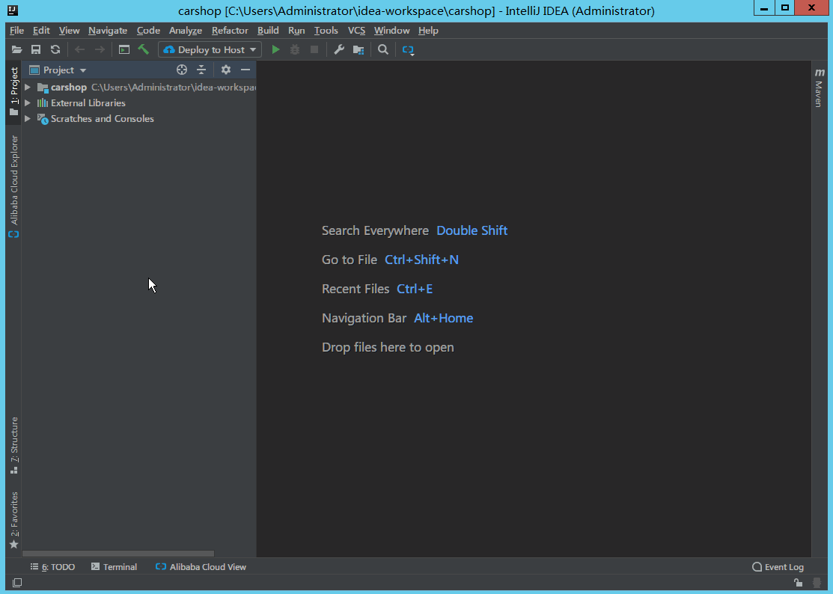Screen dimensions: 833x594
Task: Open the Deploy to Host dropdown
Action: [x=210, y=49]
